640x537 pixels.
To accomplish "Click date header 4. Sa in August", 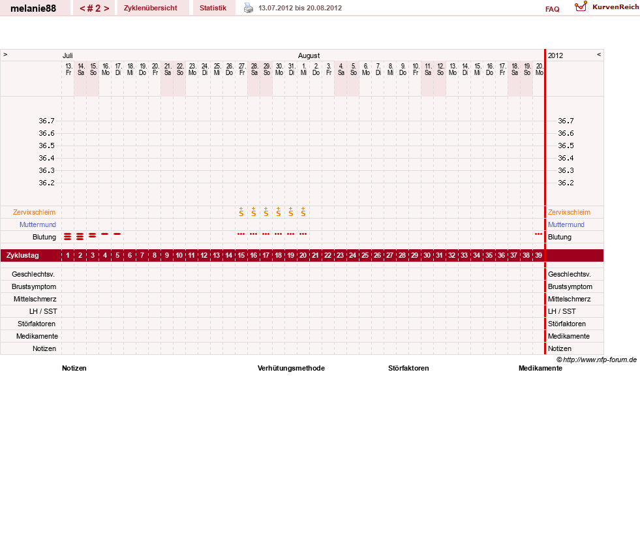I will coord(341,69).
